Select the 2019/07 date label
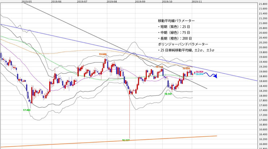Screen dimensions: 268x149 pos(82,1)
